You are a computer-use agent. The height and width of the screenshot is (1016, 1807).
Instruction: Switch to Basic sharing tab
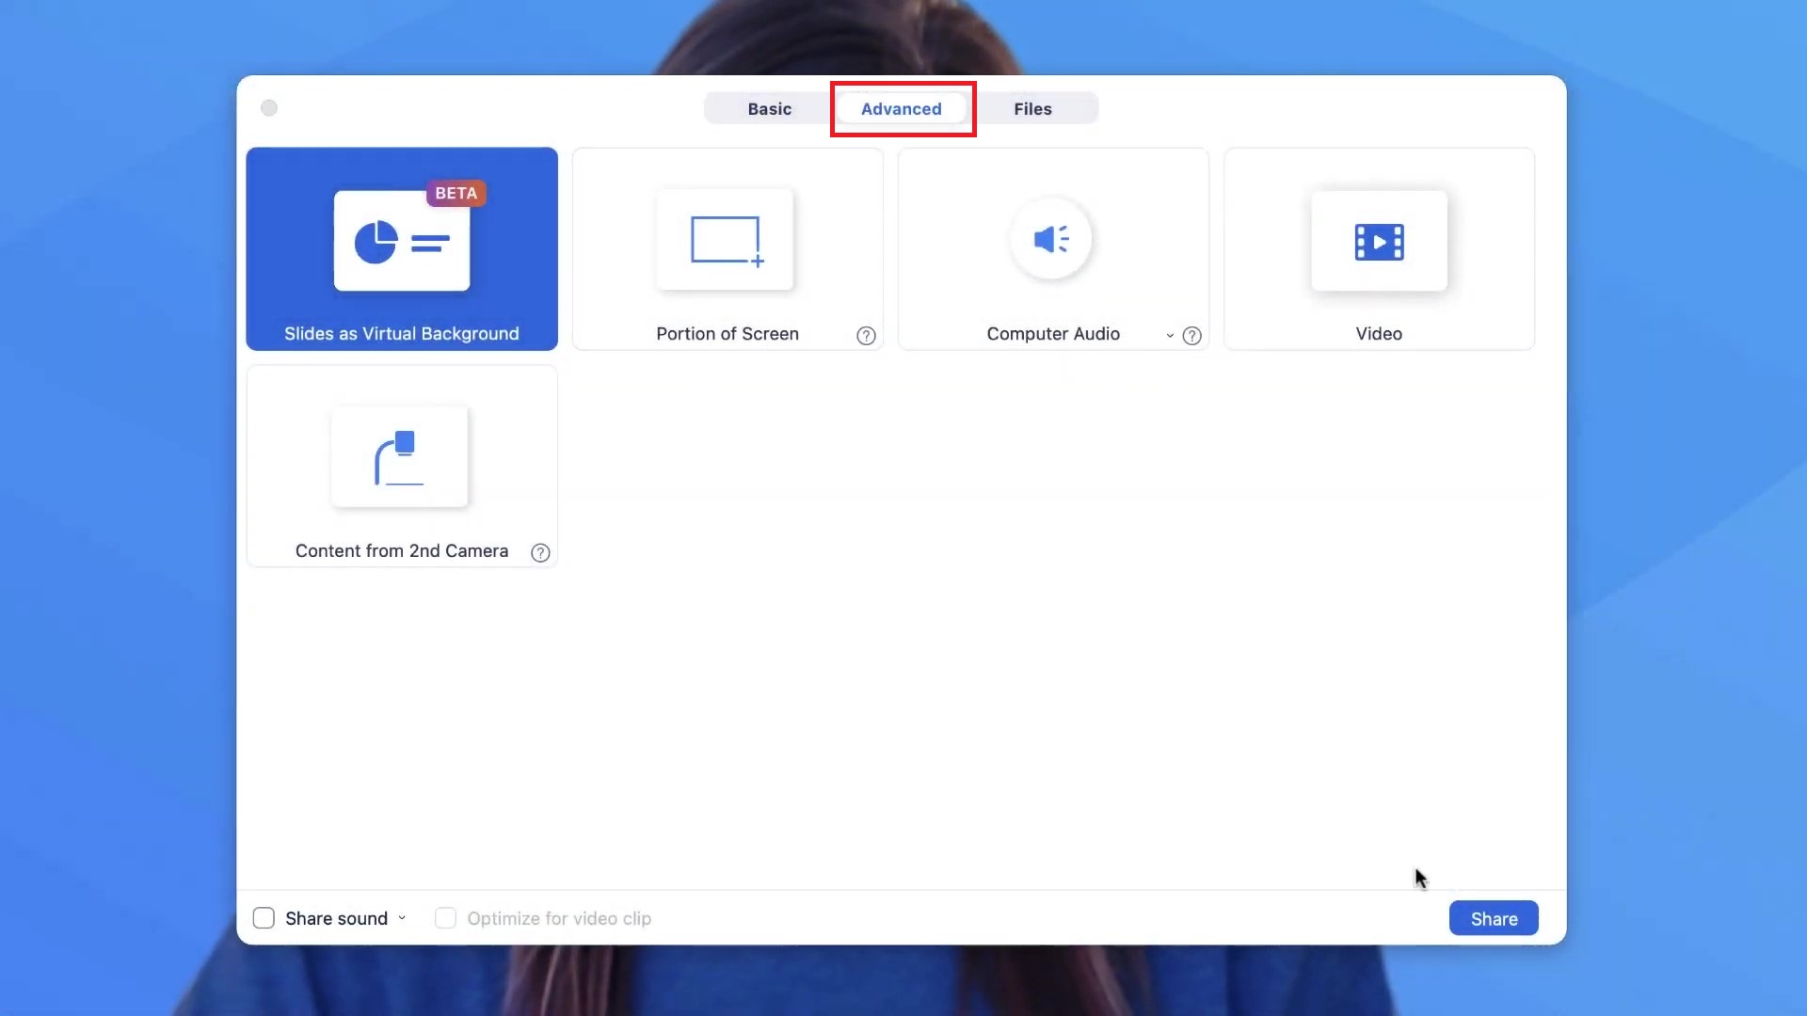pos(770,108)
